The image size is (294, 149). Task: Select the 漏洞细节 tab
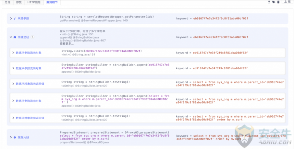click(x=52, y=2)
